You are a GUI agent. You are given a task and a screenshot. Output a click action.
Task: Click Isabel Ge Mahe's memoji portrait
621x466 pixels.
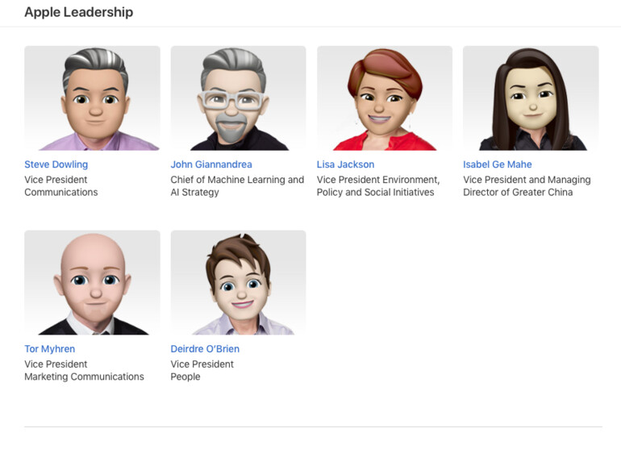(x=531, y=98)
